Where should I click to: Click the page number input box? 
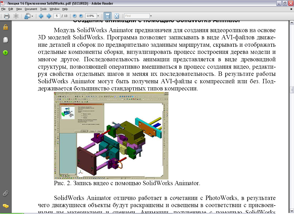click(57, 16)
